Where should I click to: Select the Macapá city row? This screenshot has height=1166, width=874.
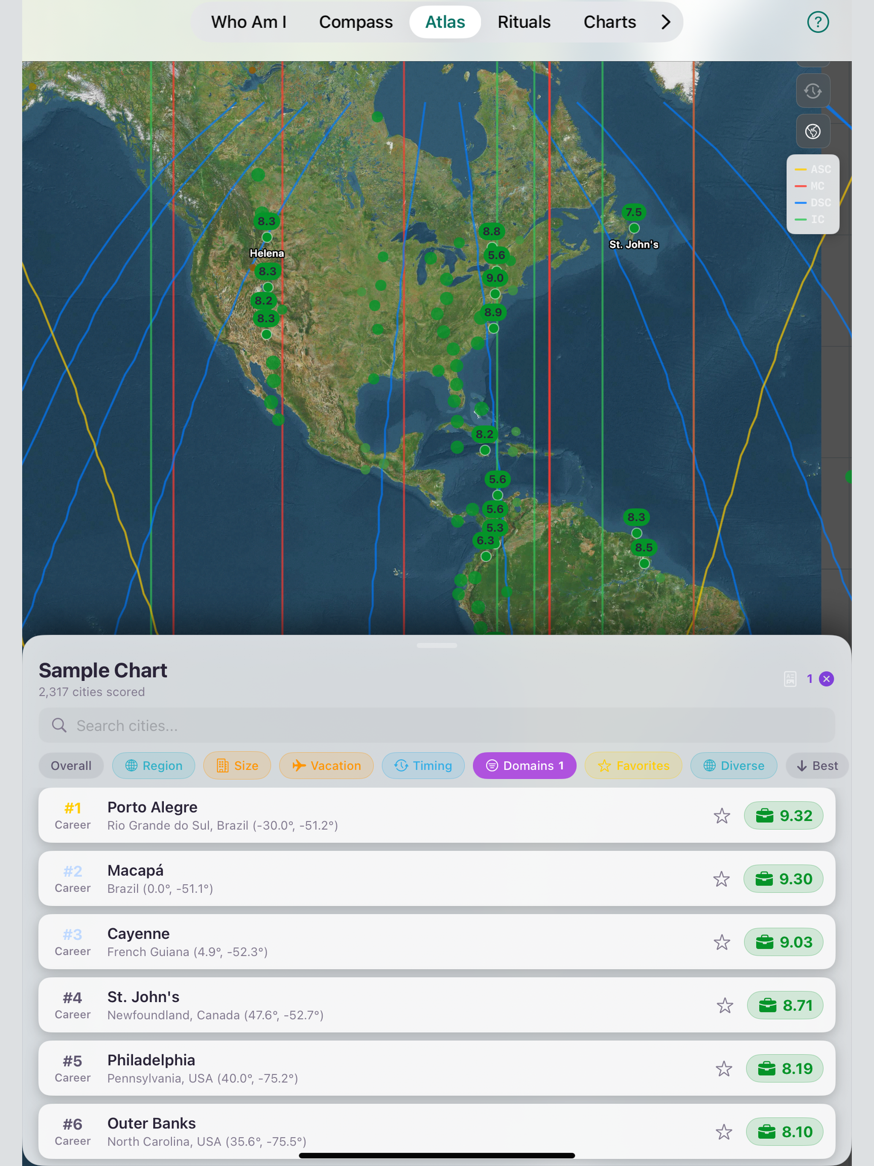pyautogui.click(x=437, y=878)
